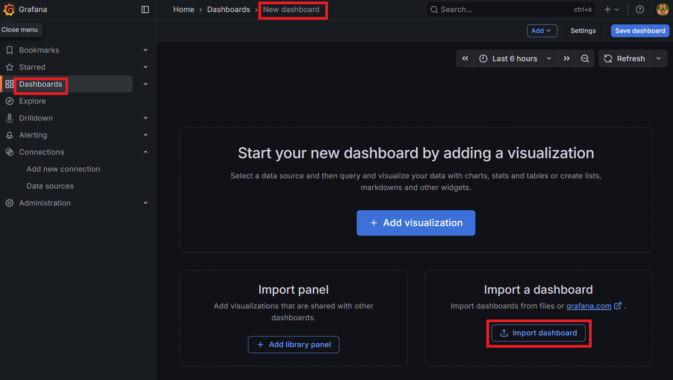
Task: Expand the Bookmarks section chevron
Action: click(x=146, y=50)
